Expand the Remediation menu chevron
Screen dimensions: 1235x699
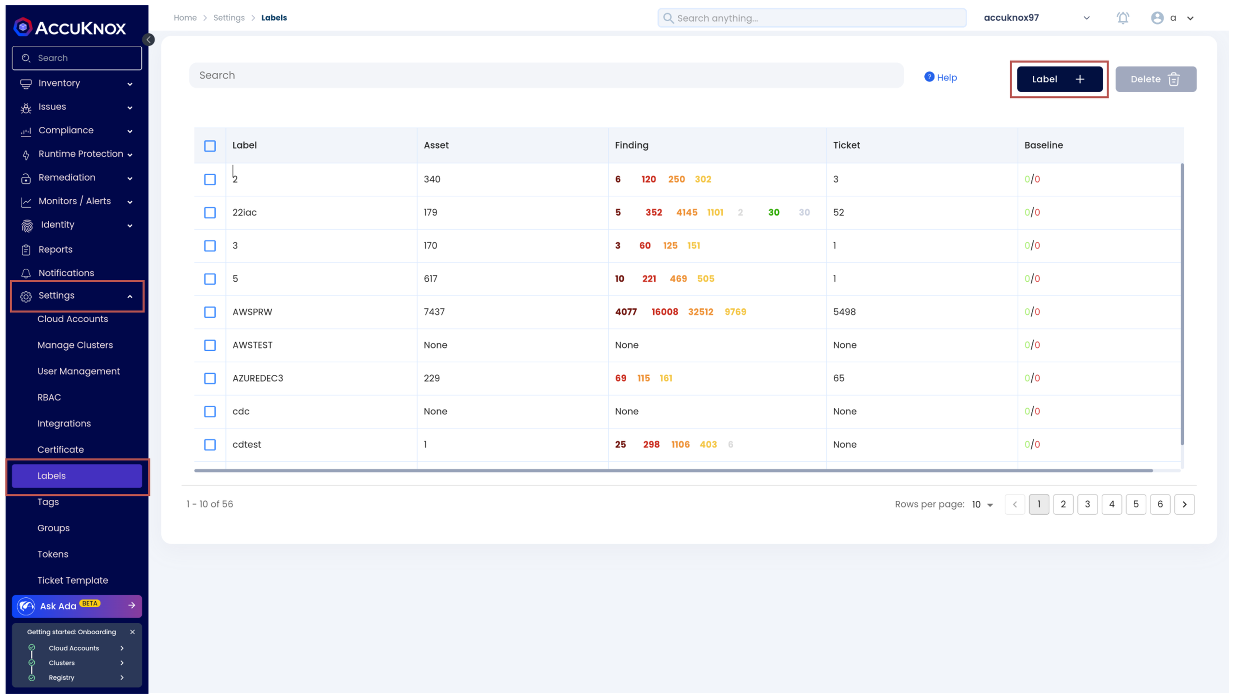(x=130, y=179)
